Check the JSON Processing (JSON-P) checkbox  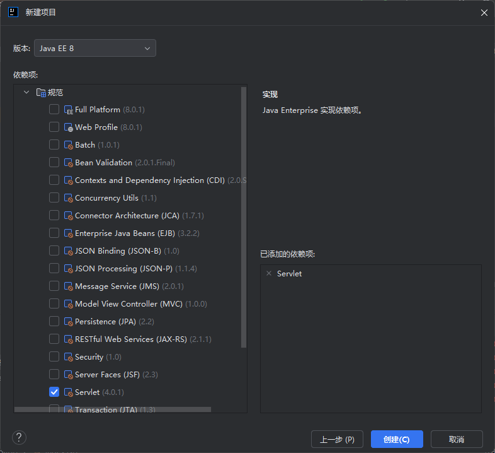pyautogui.click(x=54, y=269)
